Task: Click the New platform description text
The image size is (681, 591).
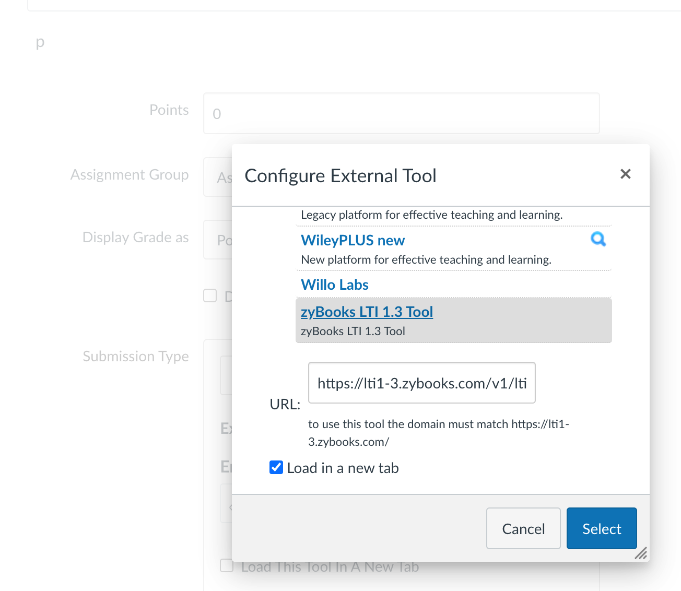Action: tap(426, 259)
